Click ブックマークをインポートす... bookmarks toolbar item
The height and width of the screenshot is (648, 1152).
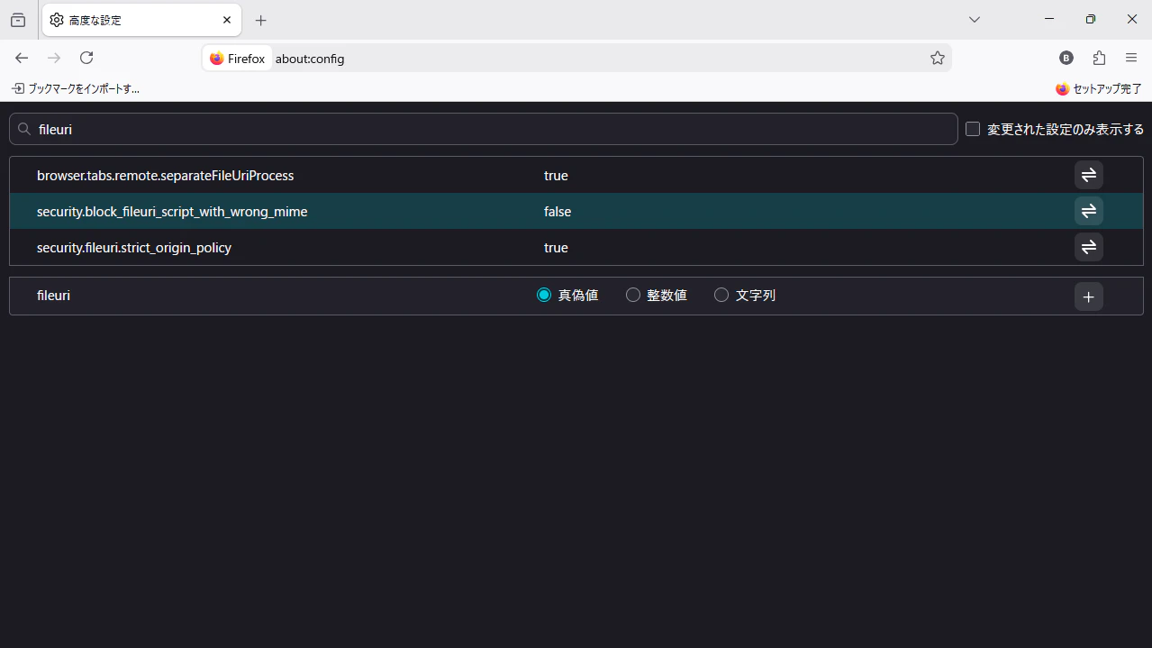pyautogui.click(x=76, y=88)
